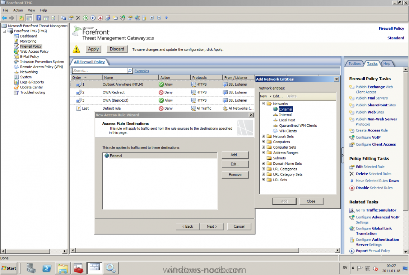
Task: Open help via the blue question mark icon
Action: 39,18
